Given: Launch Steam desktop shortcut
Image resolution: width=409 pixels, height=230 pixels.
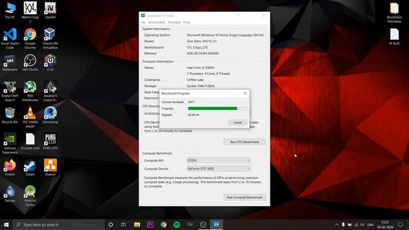Looking at the screenshot, I should [x=30, y=167].
